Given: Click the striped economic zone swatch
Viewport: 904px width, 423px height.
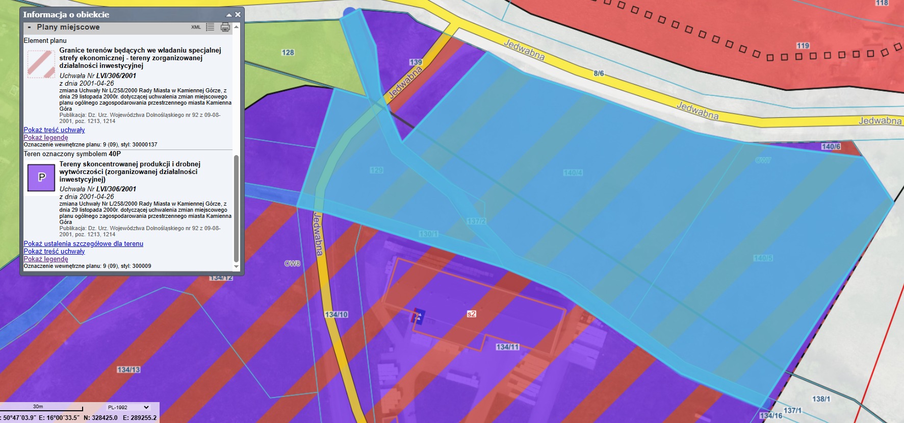Looking at the screenshot, I should (41, 64).
